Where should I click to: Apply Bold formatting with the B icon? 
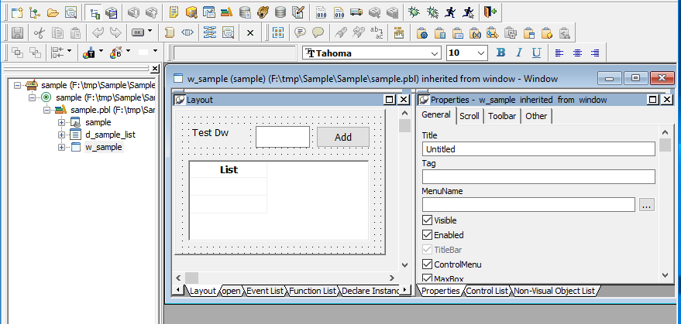click(500, 53)
